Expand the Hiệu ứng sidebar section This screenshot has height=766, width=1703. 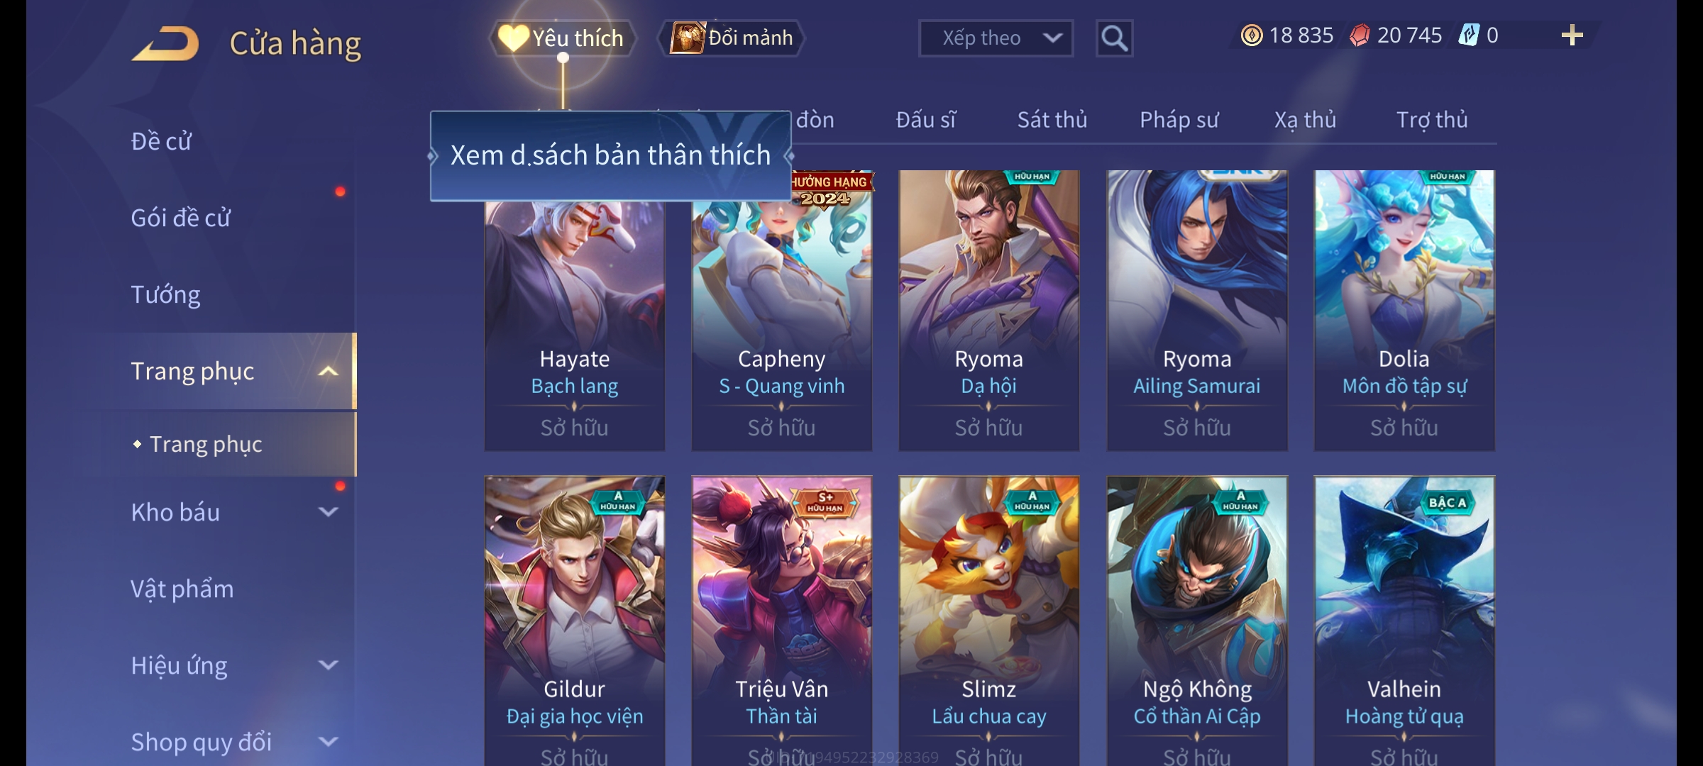(328, 665)
